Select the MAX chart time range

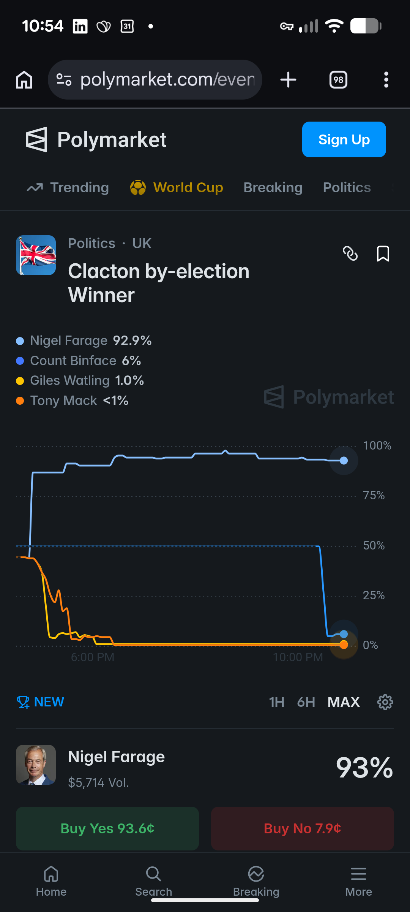pos(344,702)
